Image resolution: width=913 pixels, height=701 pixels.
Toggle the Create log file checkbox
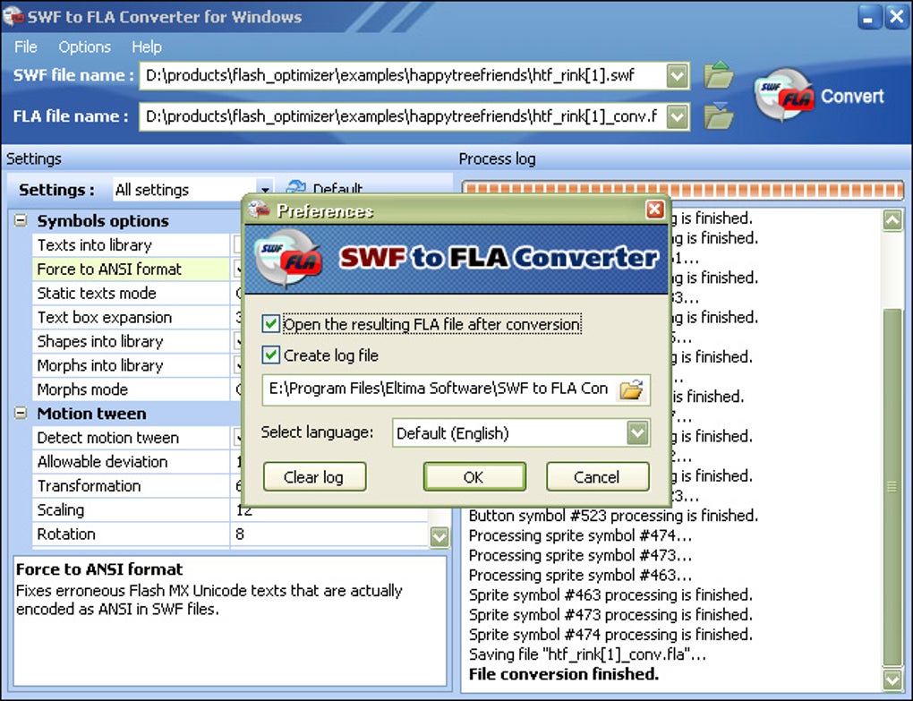pyautogui.click(x=270, y=355)
